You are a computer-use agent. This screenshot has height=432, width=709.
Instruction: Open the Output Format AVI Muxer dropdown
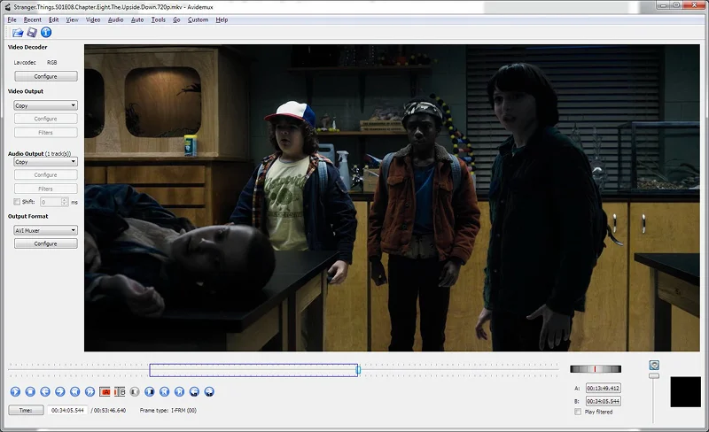tap(45, 230)
